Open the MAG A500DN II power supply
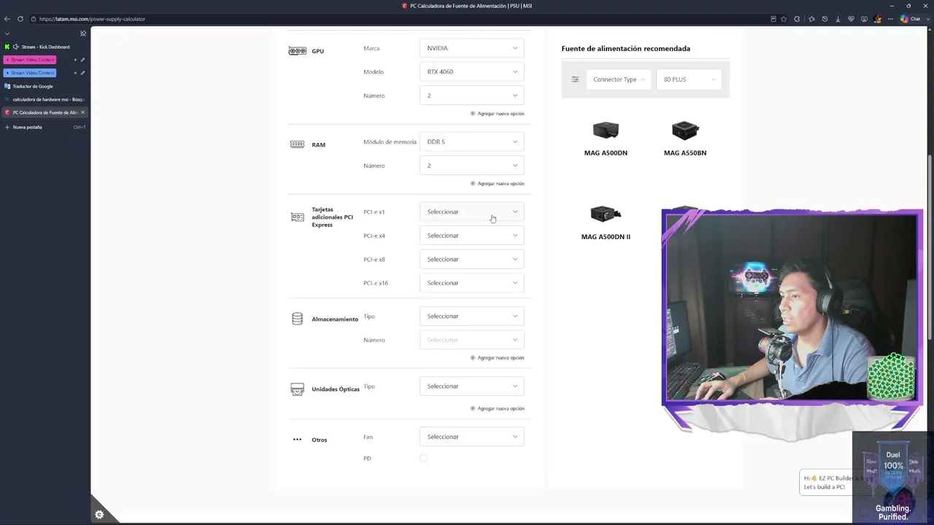The image size is (934, 525). [606, 223]
